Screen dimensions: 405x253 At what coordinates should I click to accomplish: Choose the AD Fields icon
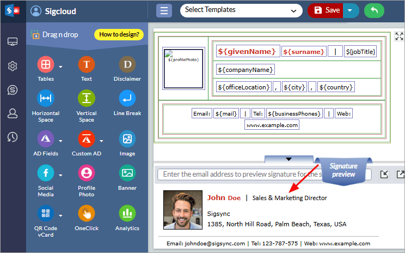46,139
